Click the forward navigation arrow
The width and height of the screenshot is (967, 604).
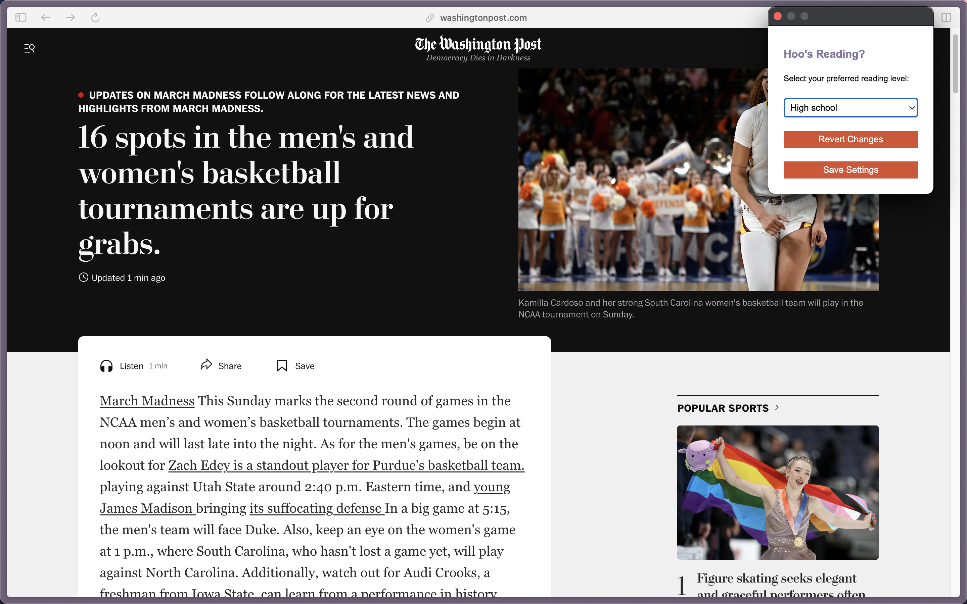tap(70, 17)
